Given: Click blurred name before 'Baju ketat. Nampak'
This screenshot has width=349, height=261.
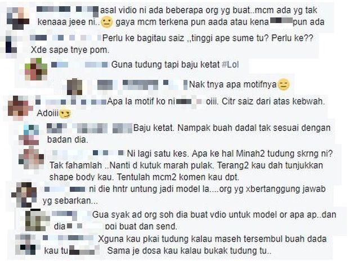Looking at the screenshot, I should pos(90,128).
